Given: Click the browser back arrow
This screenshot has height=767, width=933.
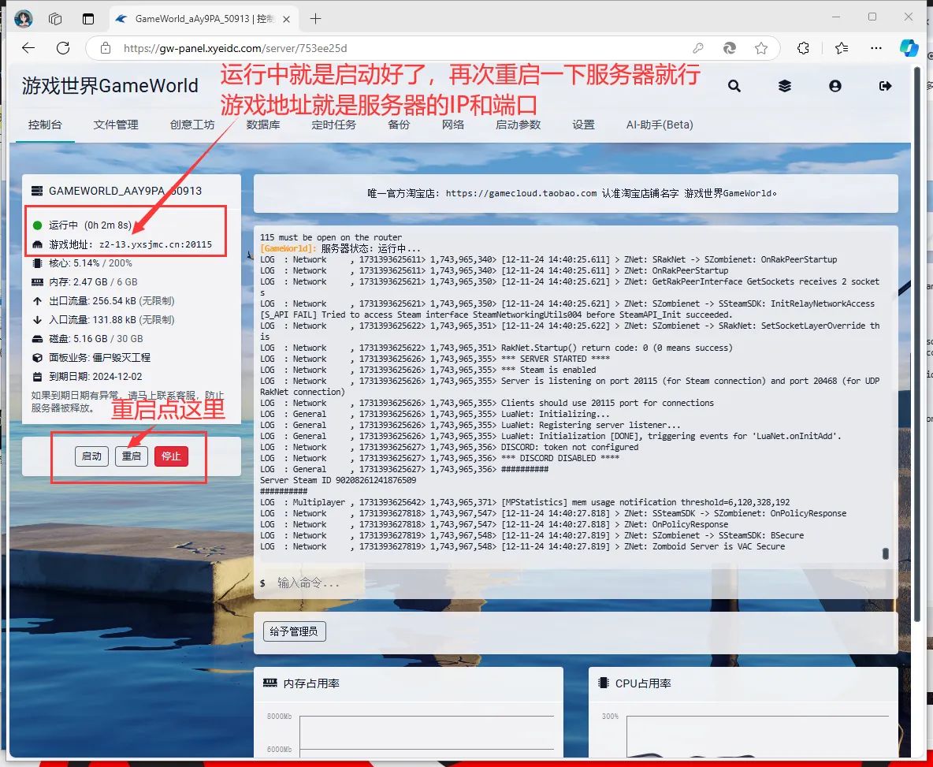Looking at the screenshot, I should [x=28, y=48].
